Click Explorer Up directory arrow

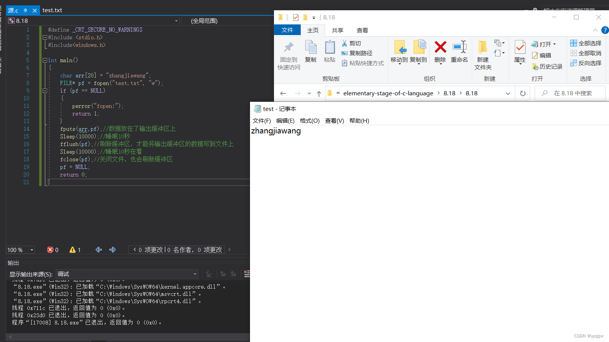pos(319,93)
